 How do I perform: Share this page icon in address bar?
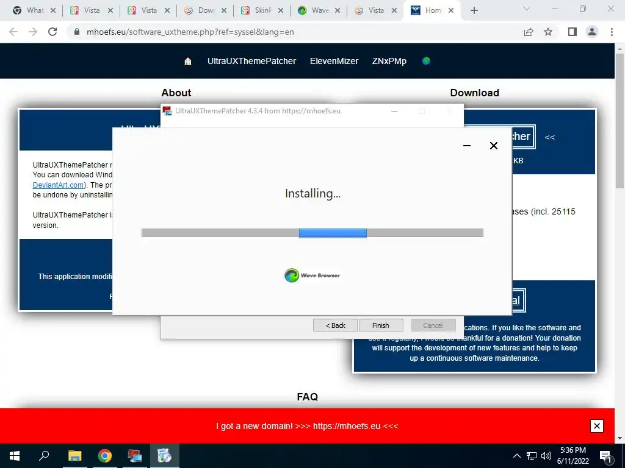(x=529, y=32)
